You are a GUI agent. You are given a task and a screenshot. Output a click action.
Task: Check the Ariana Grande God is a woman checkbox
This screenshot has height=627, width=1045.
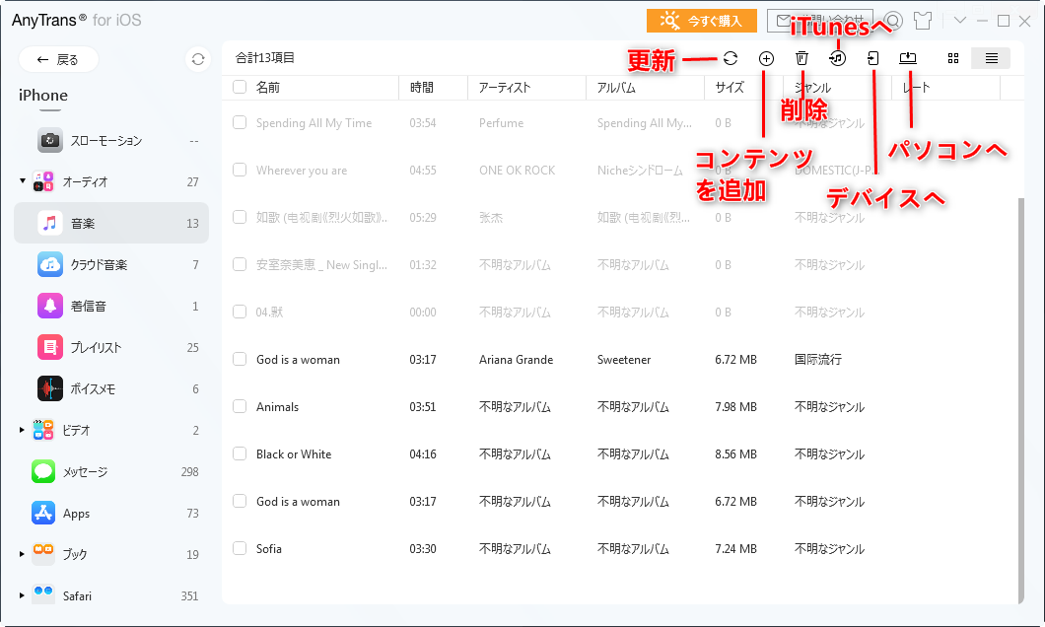[x=240, y=359]
